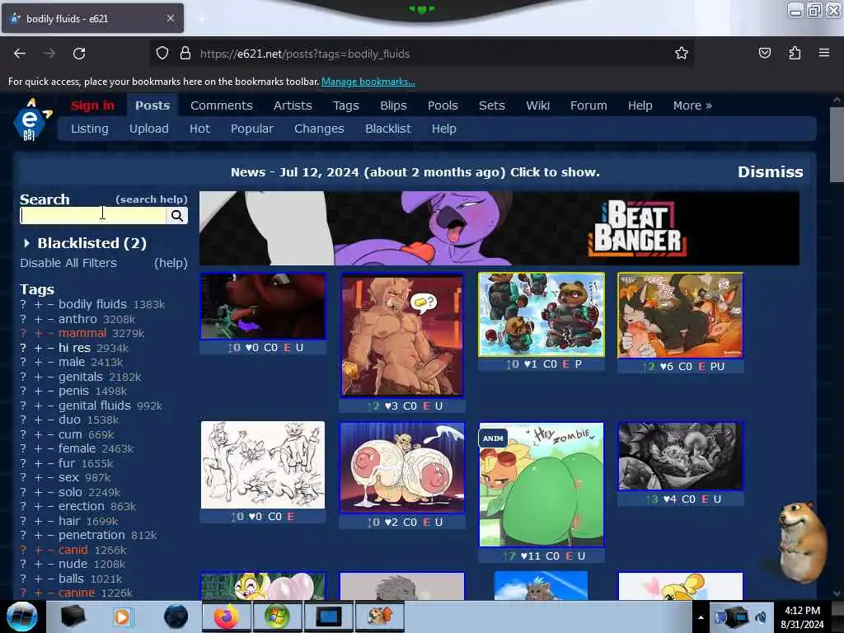The height and width of the screenshot is (633, 844).
Task: Open the Popular submenu link
Action: [252, 129]
